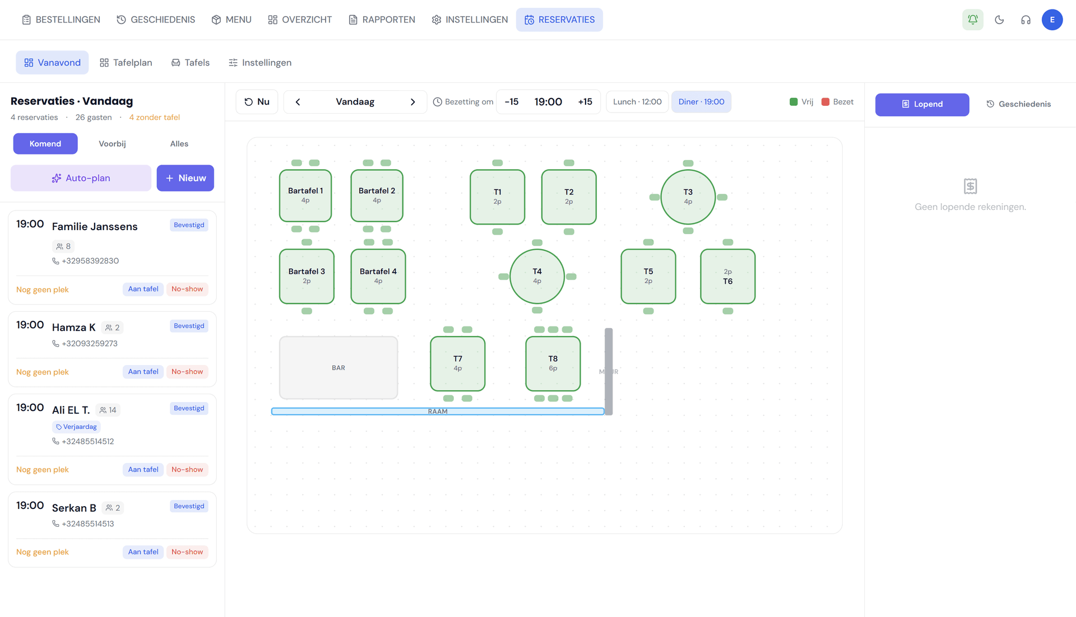This screenshot has width=1076, height=617.
Task: Switch to the Tafels sub-tab
Action: pos(191,63)
